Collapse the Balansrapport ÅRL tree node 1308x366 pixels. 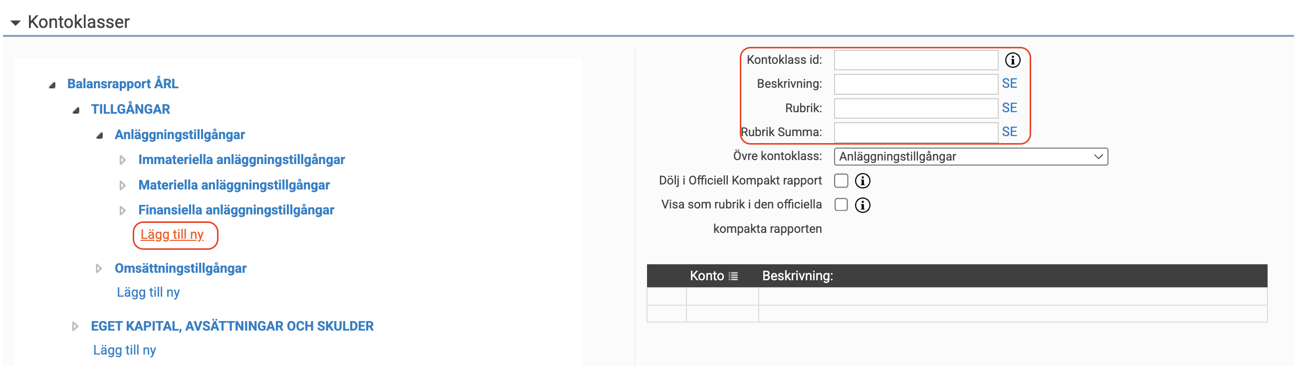tap(52, 85)
